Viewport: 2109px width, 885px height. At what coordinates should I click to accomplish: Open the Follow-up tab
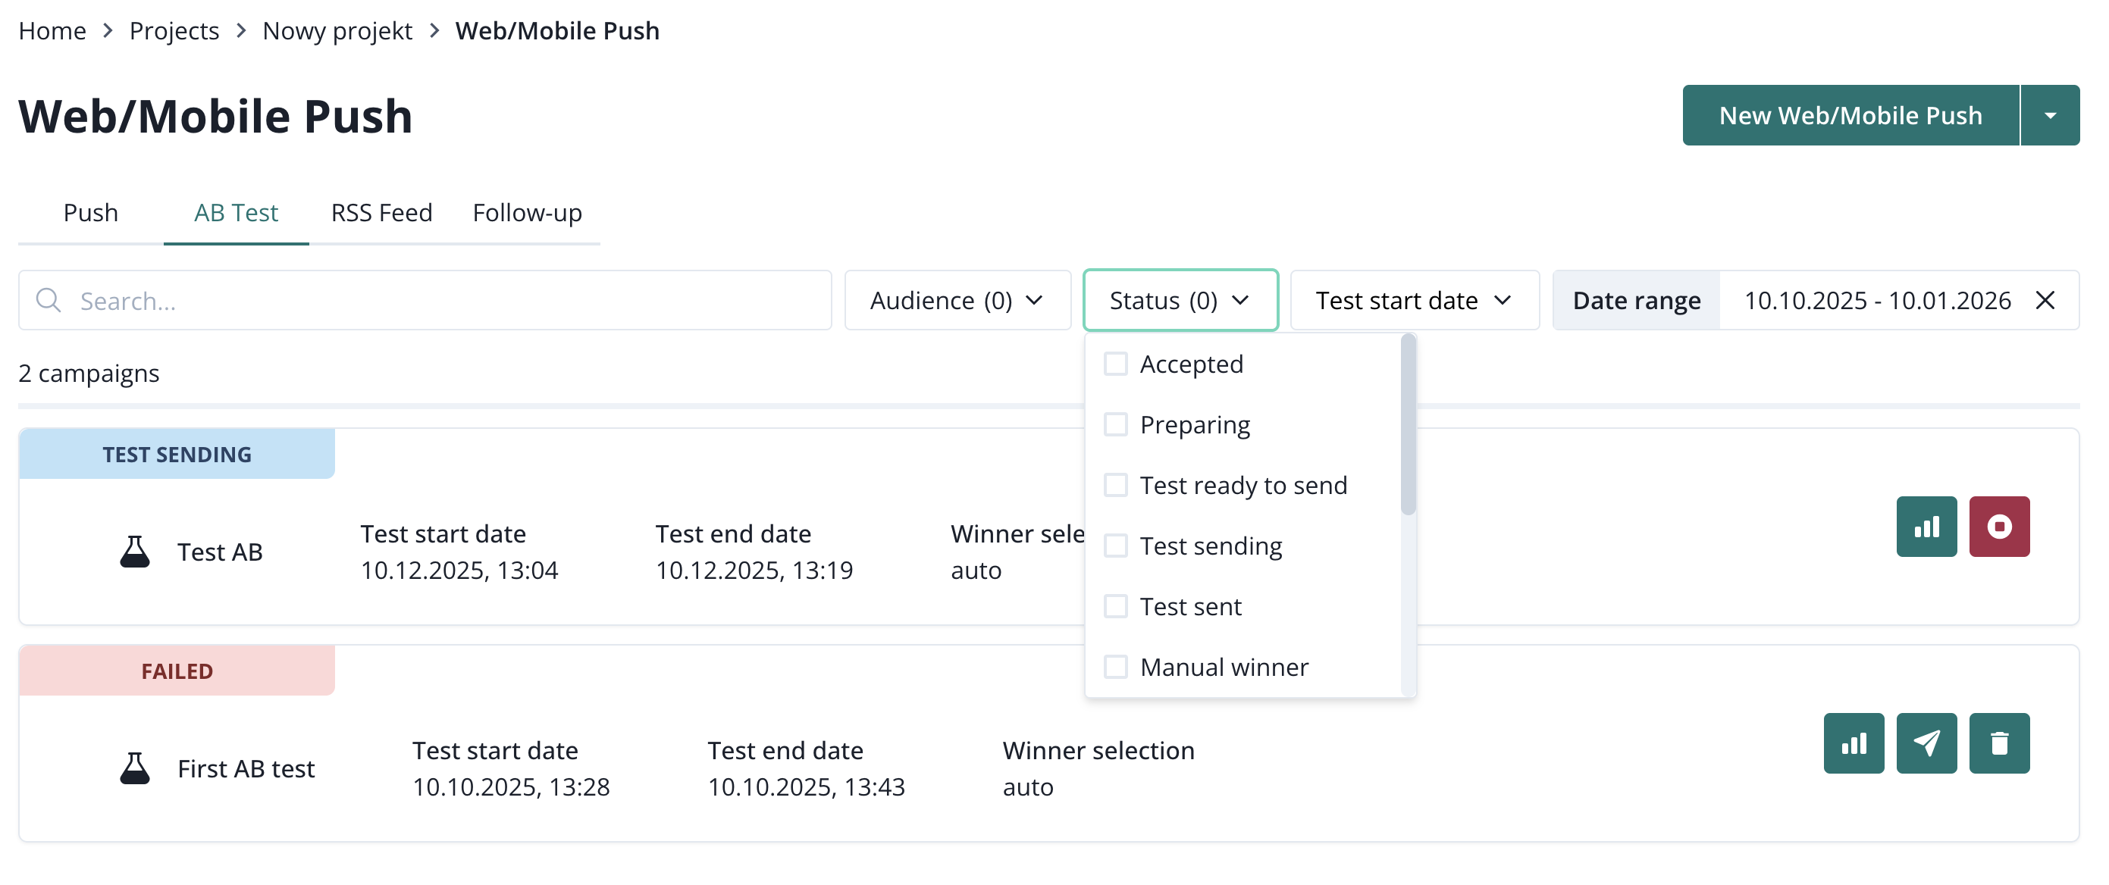coord(526,213)
